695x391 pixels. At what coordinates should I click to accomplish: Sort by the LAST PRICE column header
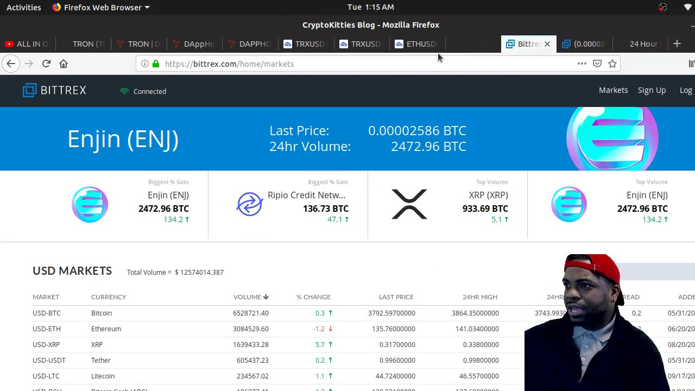(396, 297)
